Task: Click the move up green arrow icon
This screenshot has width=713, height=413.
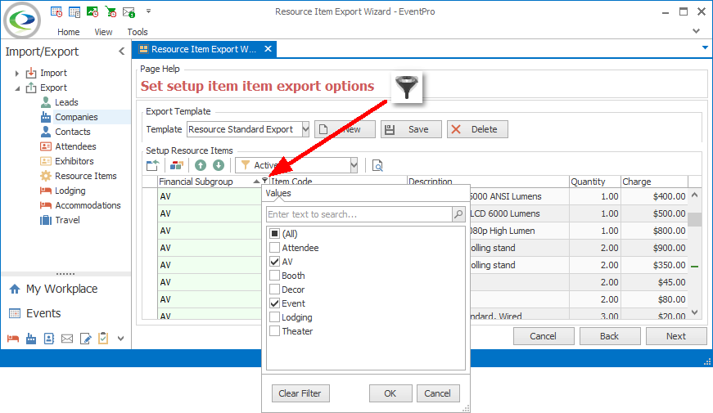Action: point(201,165)
